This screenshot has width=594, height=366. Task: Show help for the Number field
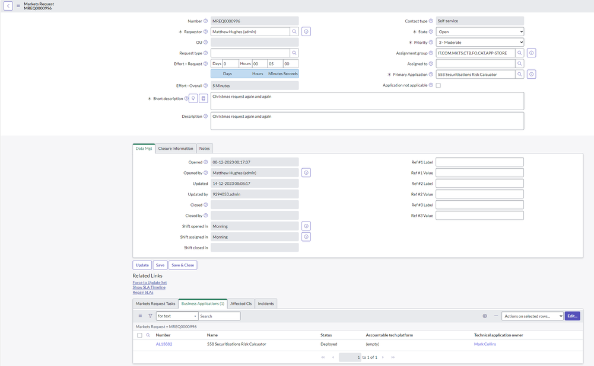pyautogui.click(x=206, y=21)
